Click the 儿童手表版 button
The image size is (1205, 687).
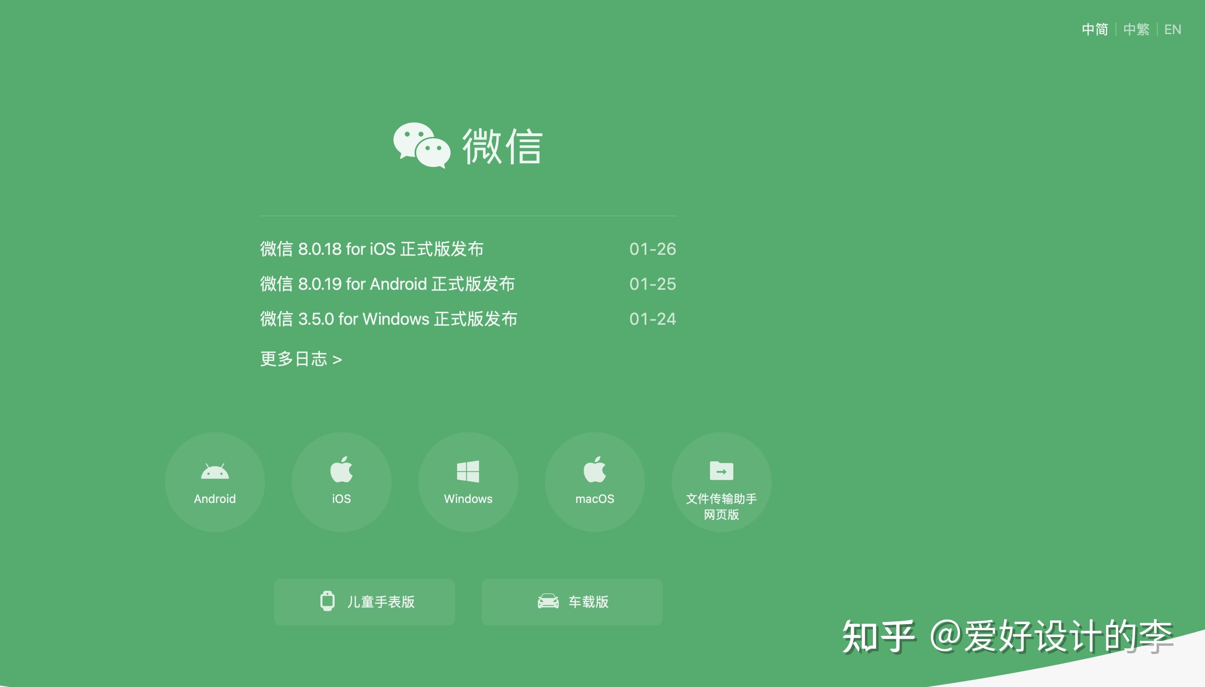pyautogui.click(x=364, y=602)
